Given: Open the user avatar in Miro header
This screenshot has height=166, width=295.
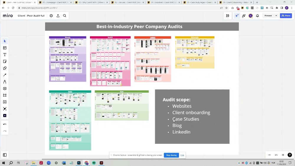Looking at the screenshot, I should [250, 16].
